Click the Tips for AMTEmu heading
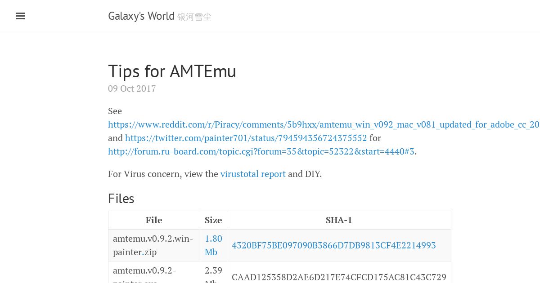The height and width of the screenshot is (283, 540). pyautogui.click(x=172, y=71)
